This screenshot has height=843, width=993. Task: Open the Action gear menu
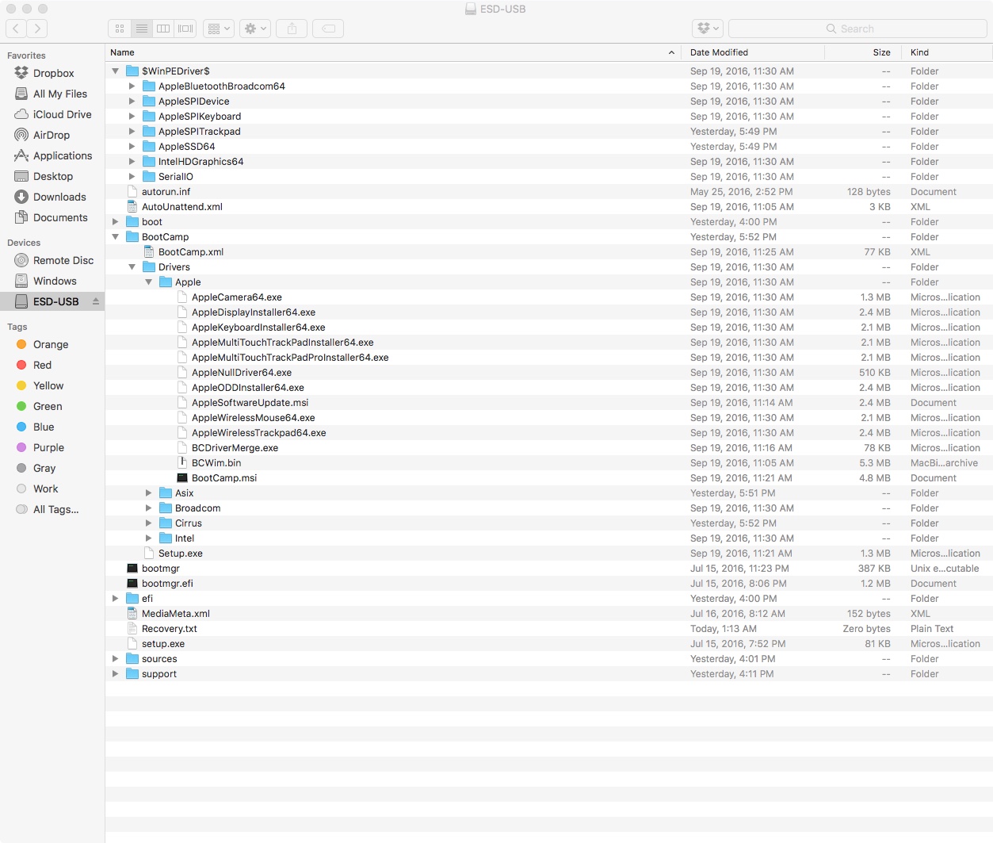coord(256,29)
